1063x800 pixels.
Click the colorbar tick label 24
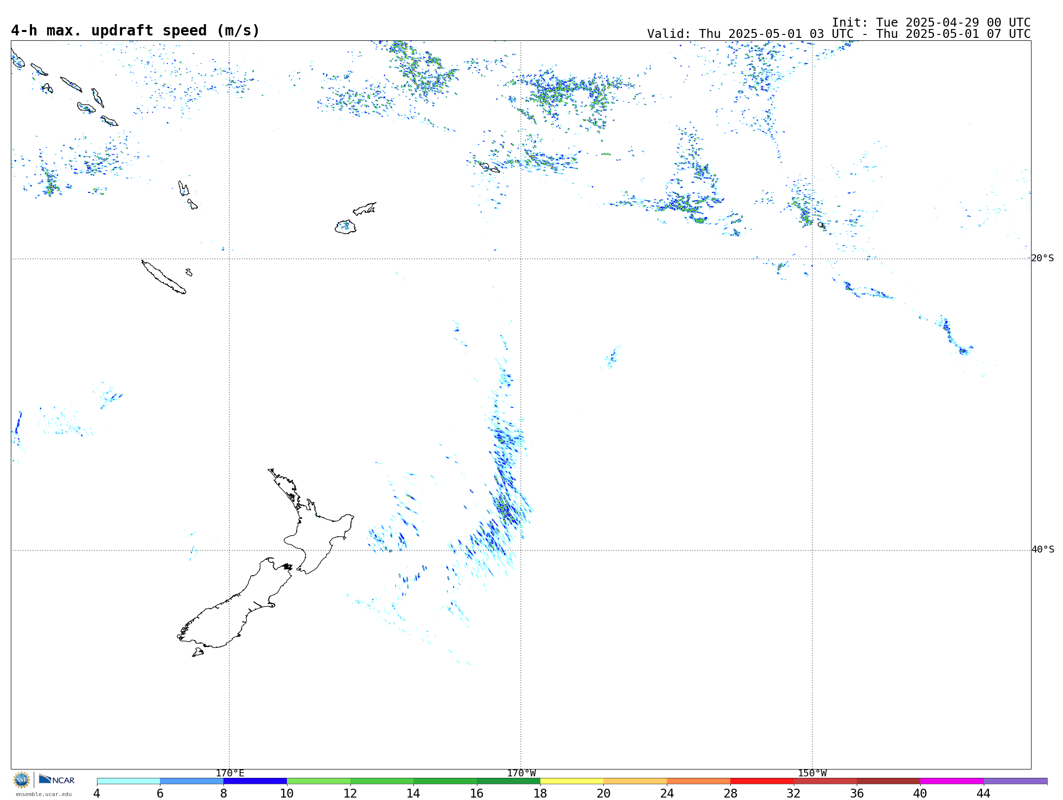667,793
